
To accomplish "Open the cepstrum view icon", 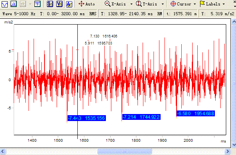I will [38, 4].
